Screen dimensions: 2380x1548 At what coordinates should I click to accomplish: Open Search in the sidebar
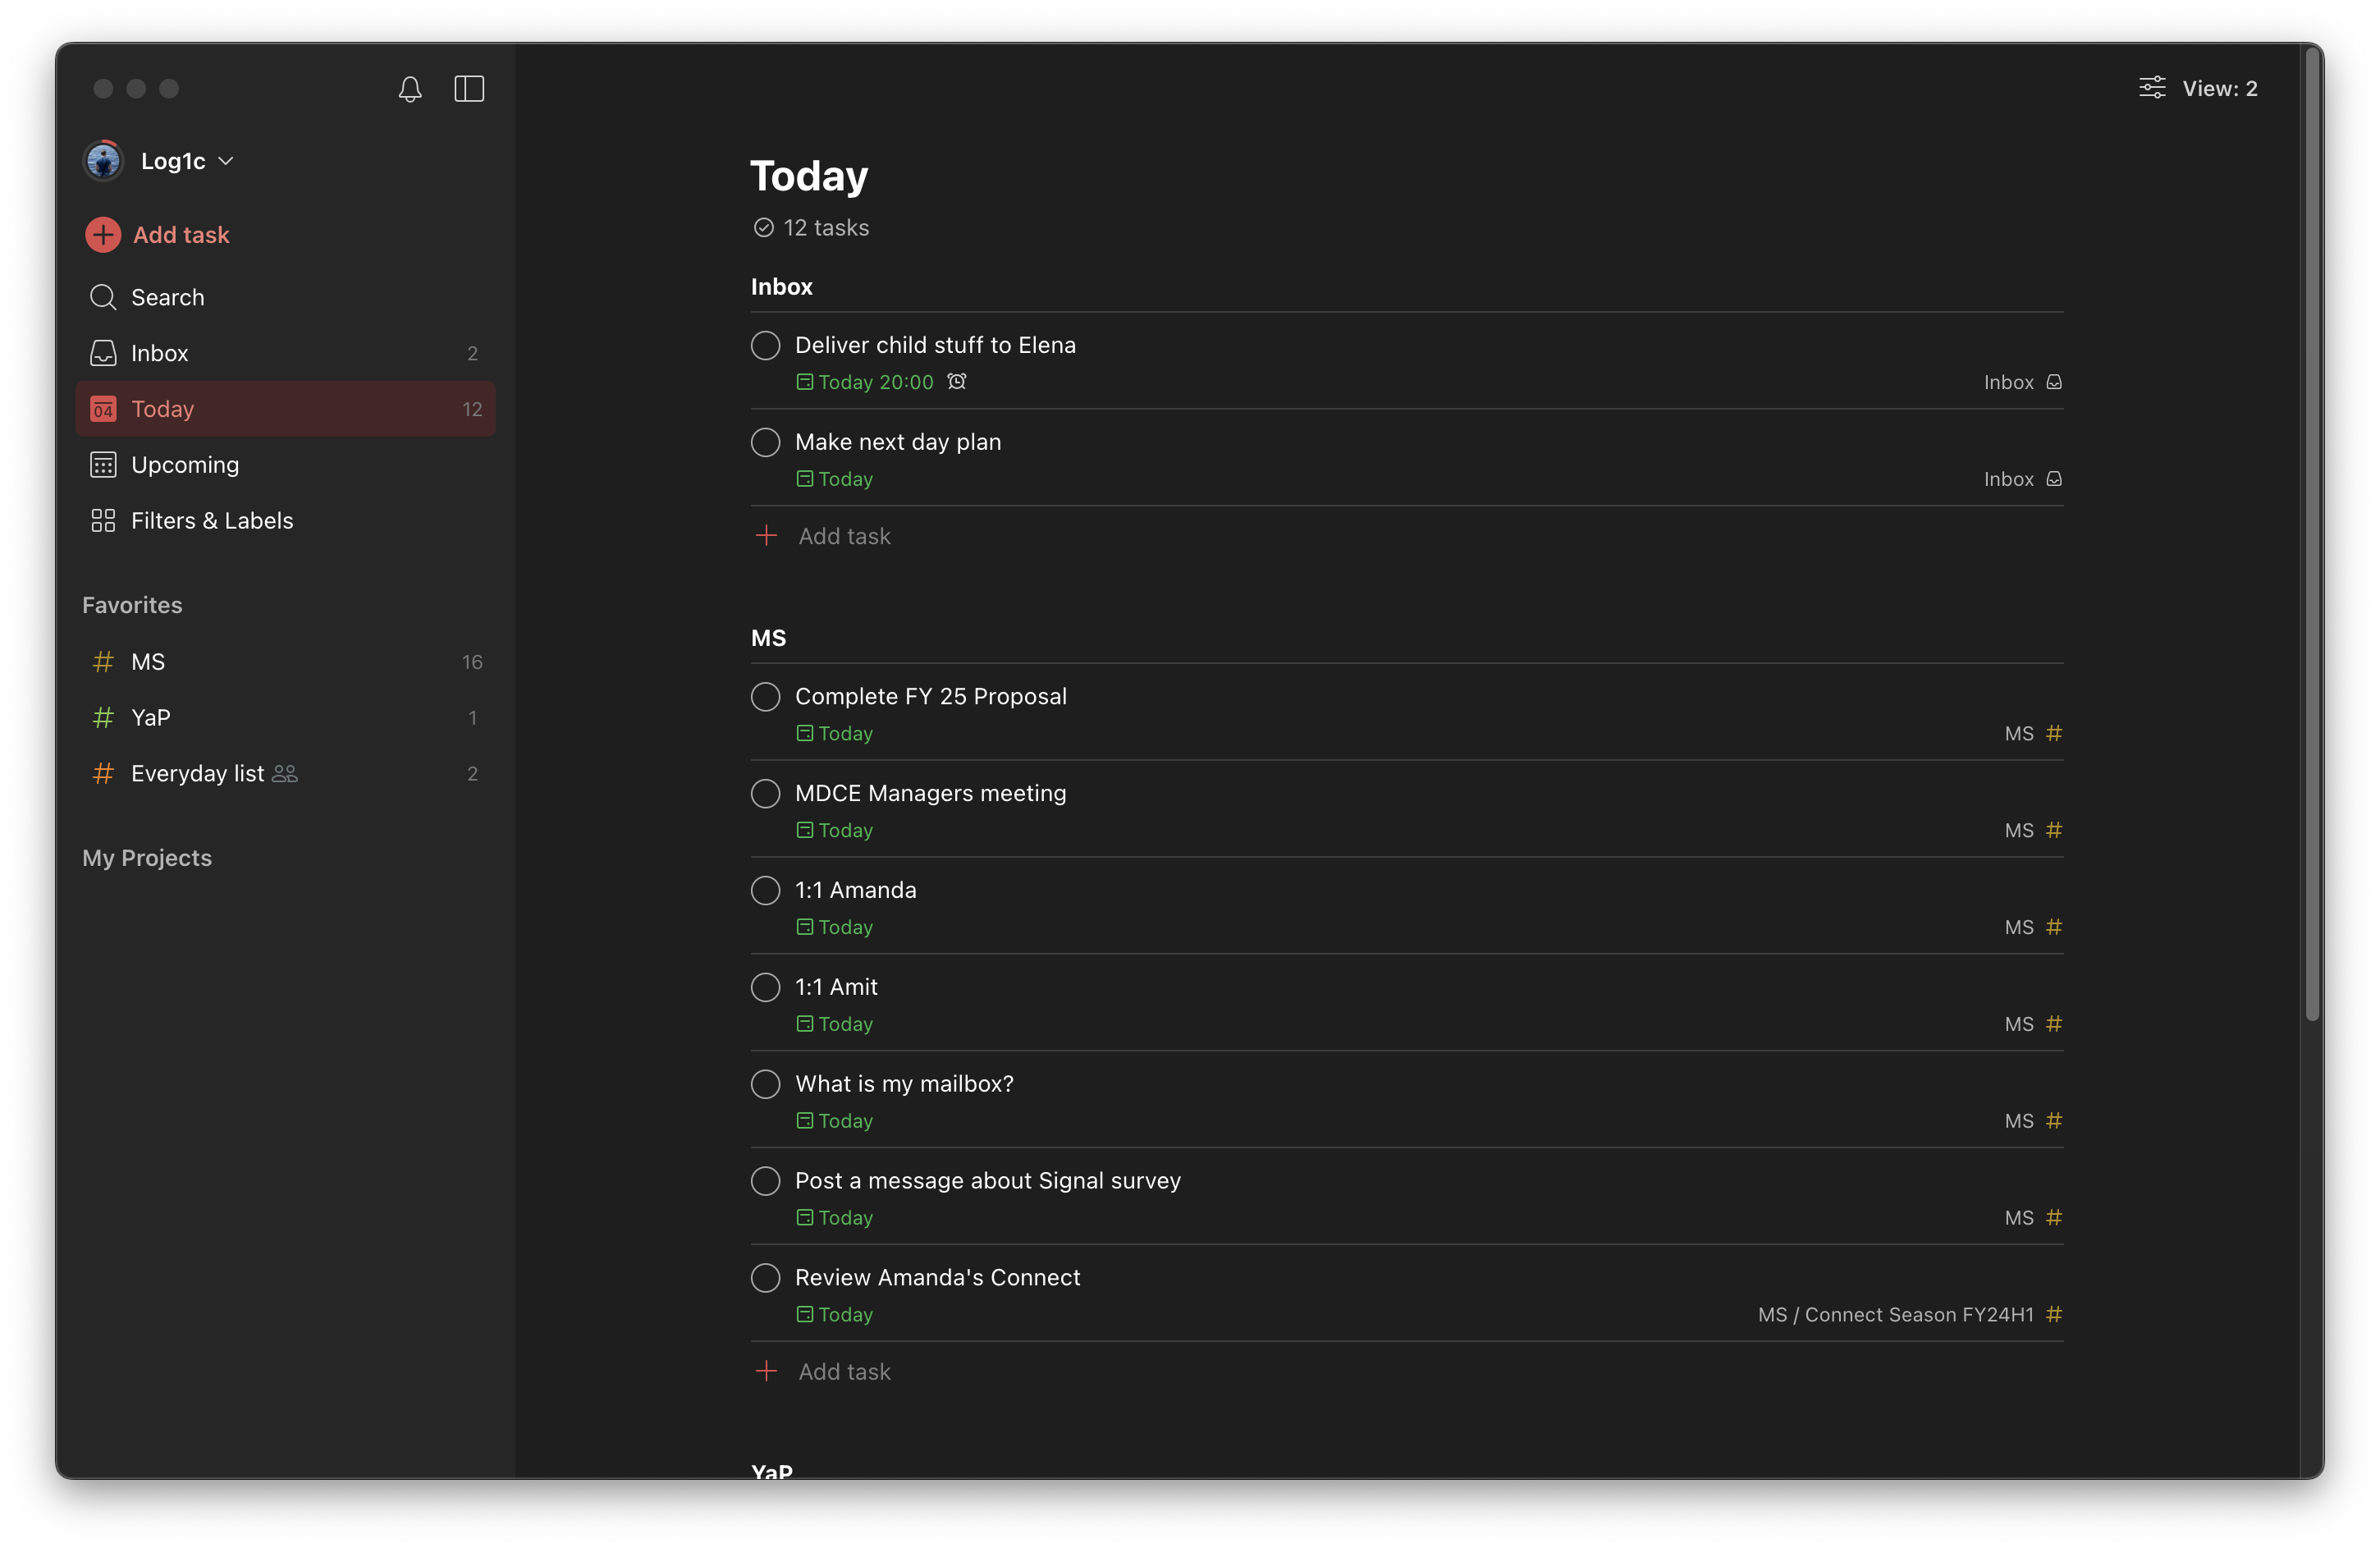pos(286,297)
